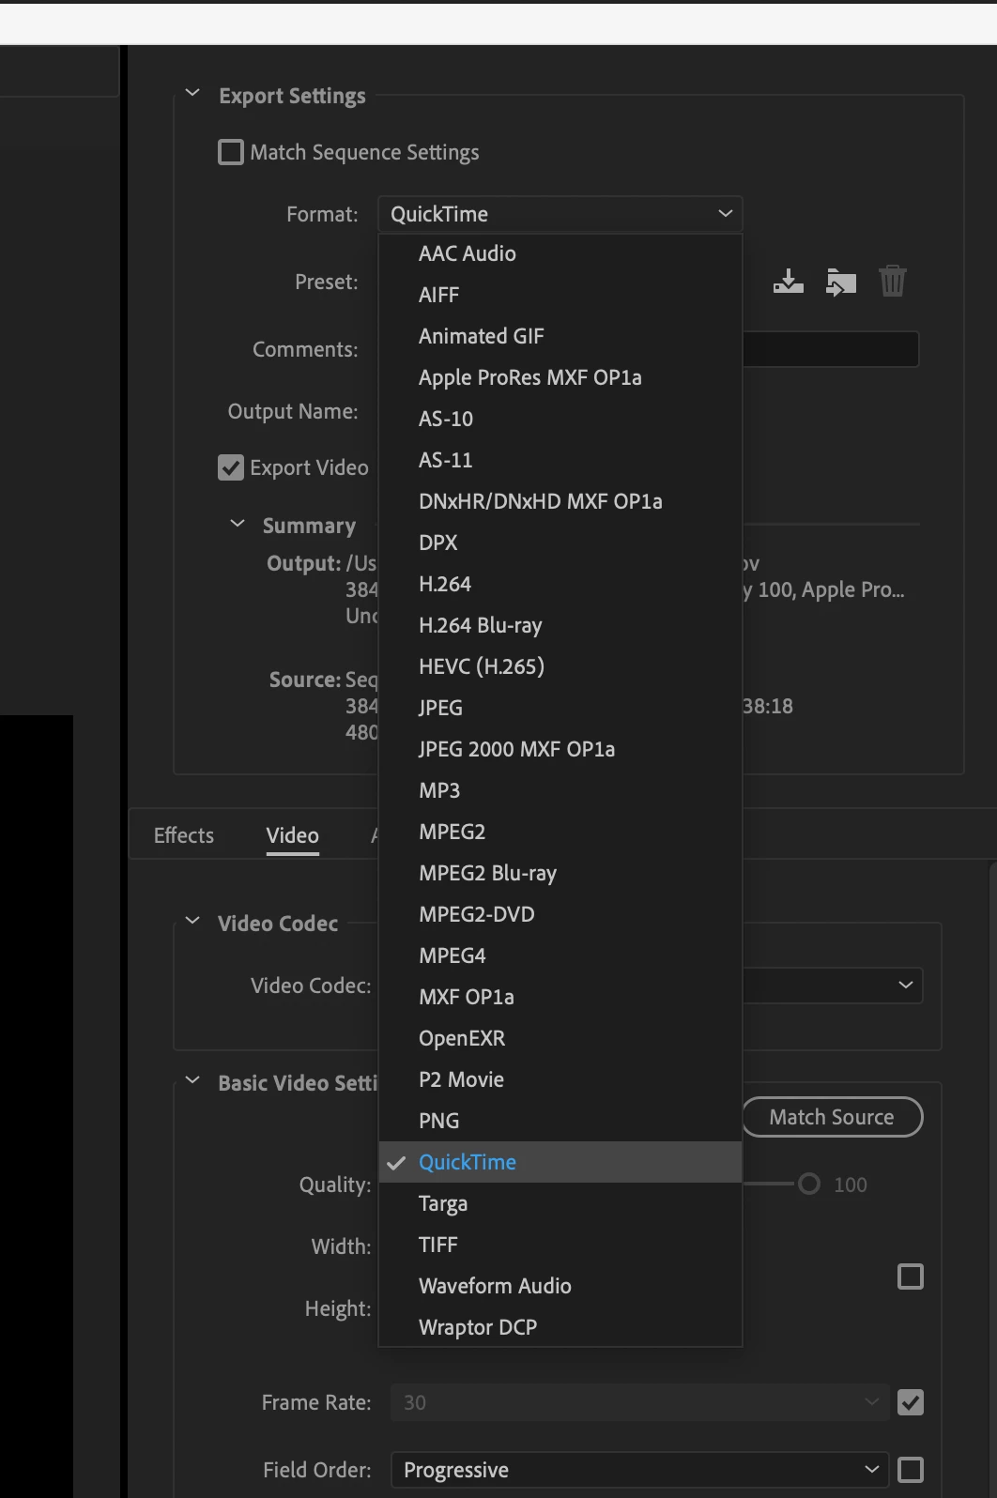Image resolution: width=997 pixels, height=1498 pixels.
Task: Select Waveform Audio format
Action: click(560, 1286)
